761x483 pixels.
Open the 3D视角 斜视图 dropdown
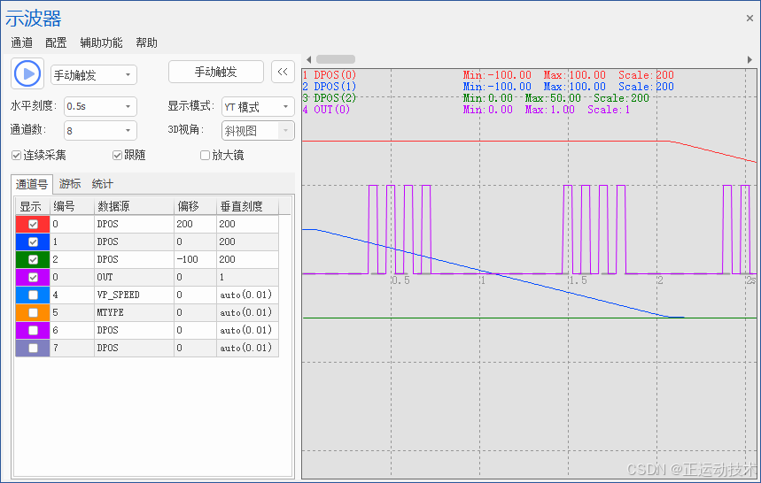click(258, 131)
